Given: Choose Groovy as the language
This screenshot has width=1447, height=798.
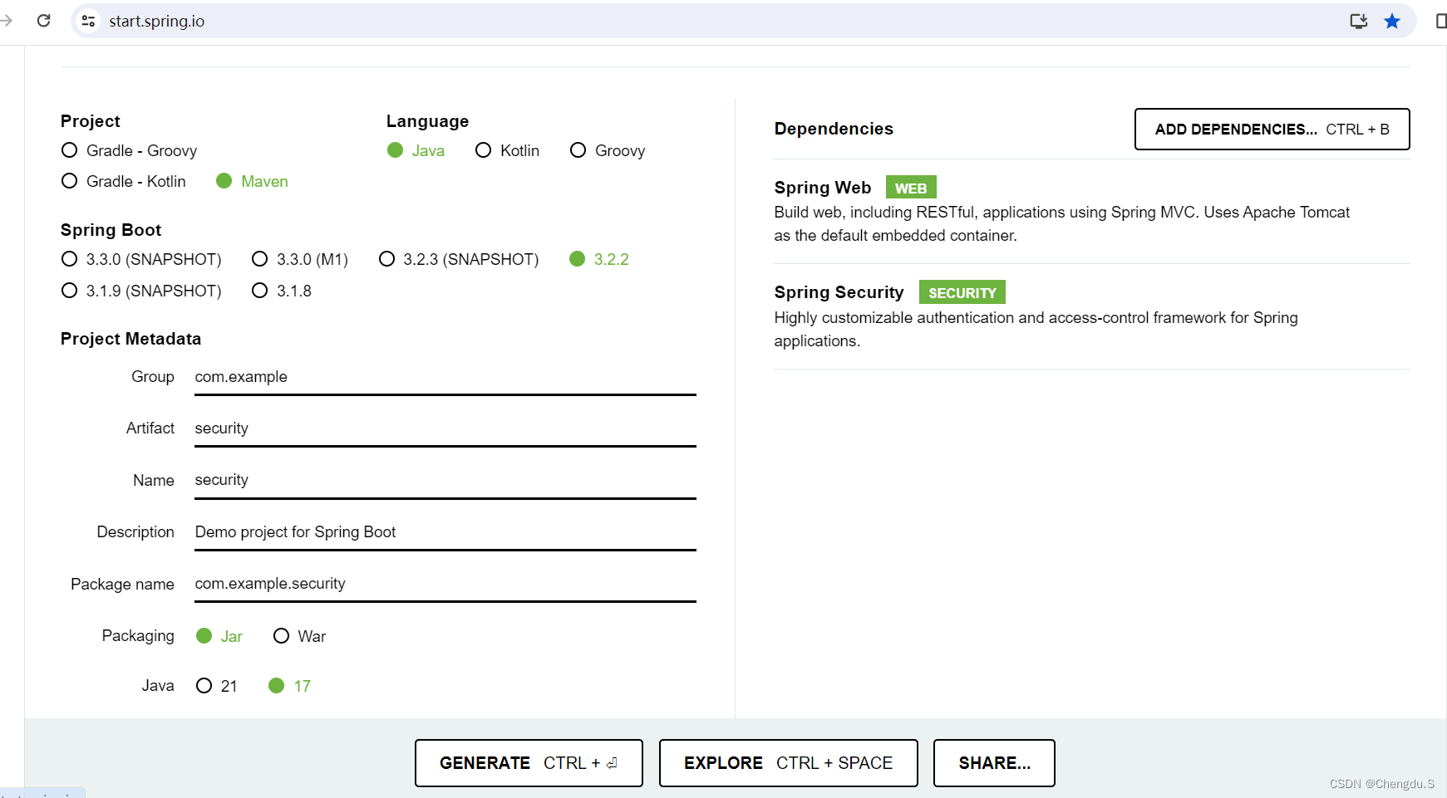Looking at the screenshot, I should pos(608,150).
